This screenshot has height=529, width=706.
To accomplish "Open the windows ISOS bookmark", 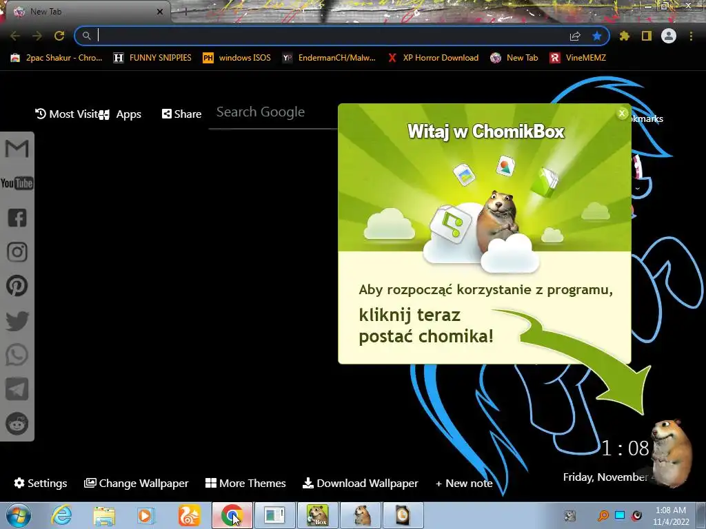I will [237, 58].
